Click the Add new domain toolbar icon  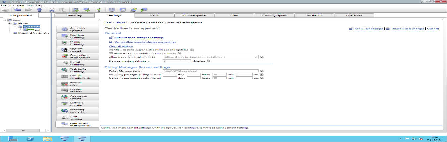(x=76, y=10)
